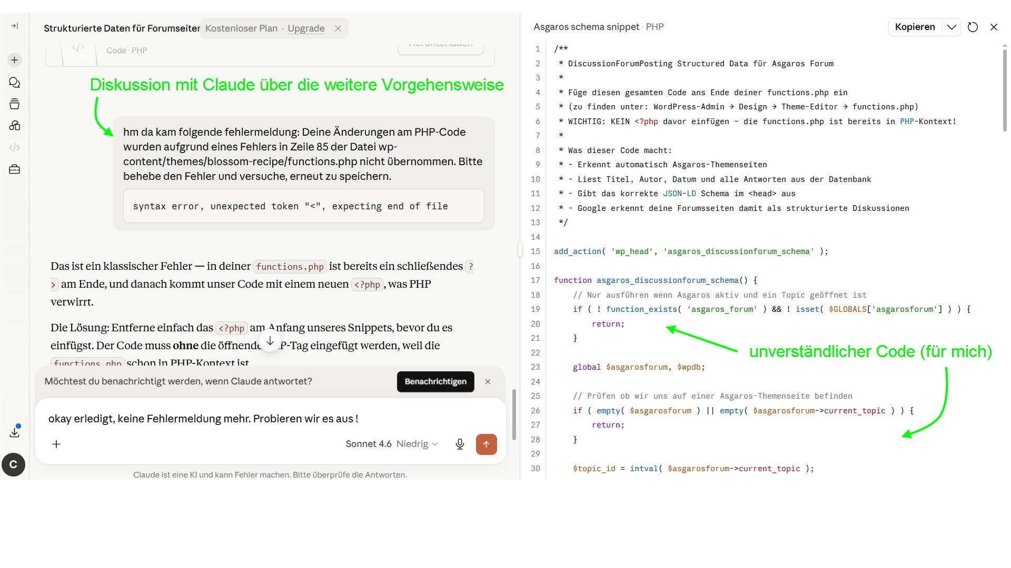Click code line 30 $topic_id = intval
The height and width of the screenshot is (568, 1011).
[693, 469]
